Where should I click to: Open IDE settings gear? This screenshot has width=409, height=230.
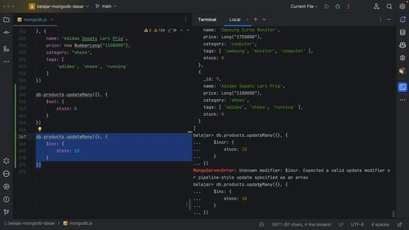(402, 6)
